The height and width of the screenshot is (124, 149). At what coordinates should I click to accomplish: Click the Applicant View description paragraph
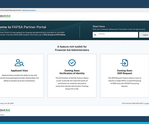19,78
